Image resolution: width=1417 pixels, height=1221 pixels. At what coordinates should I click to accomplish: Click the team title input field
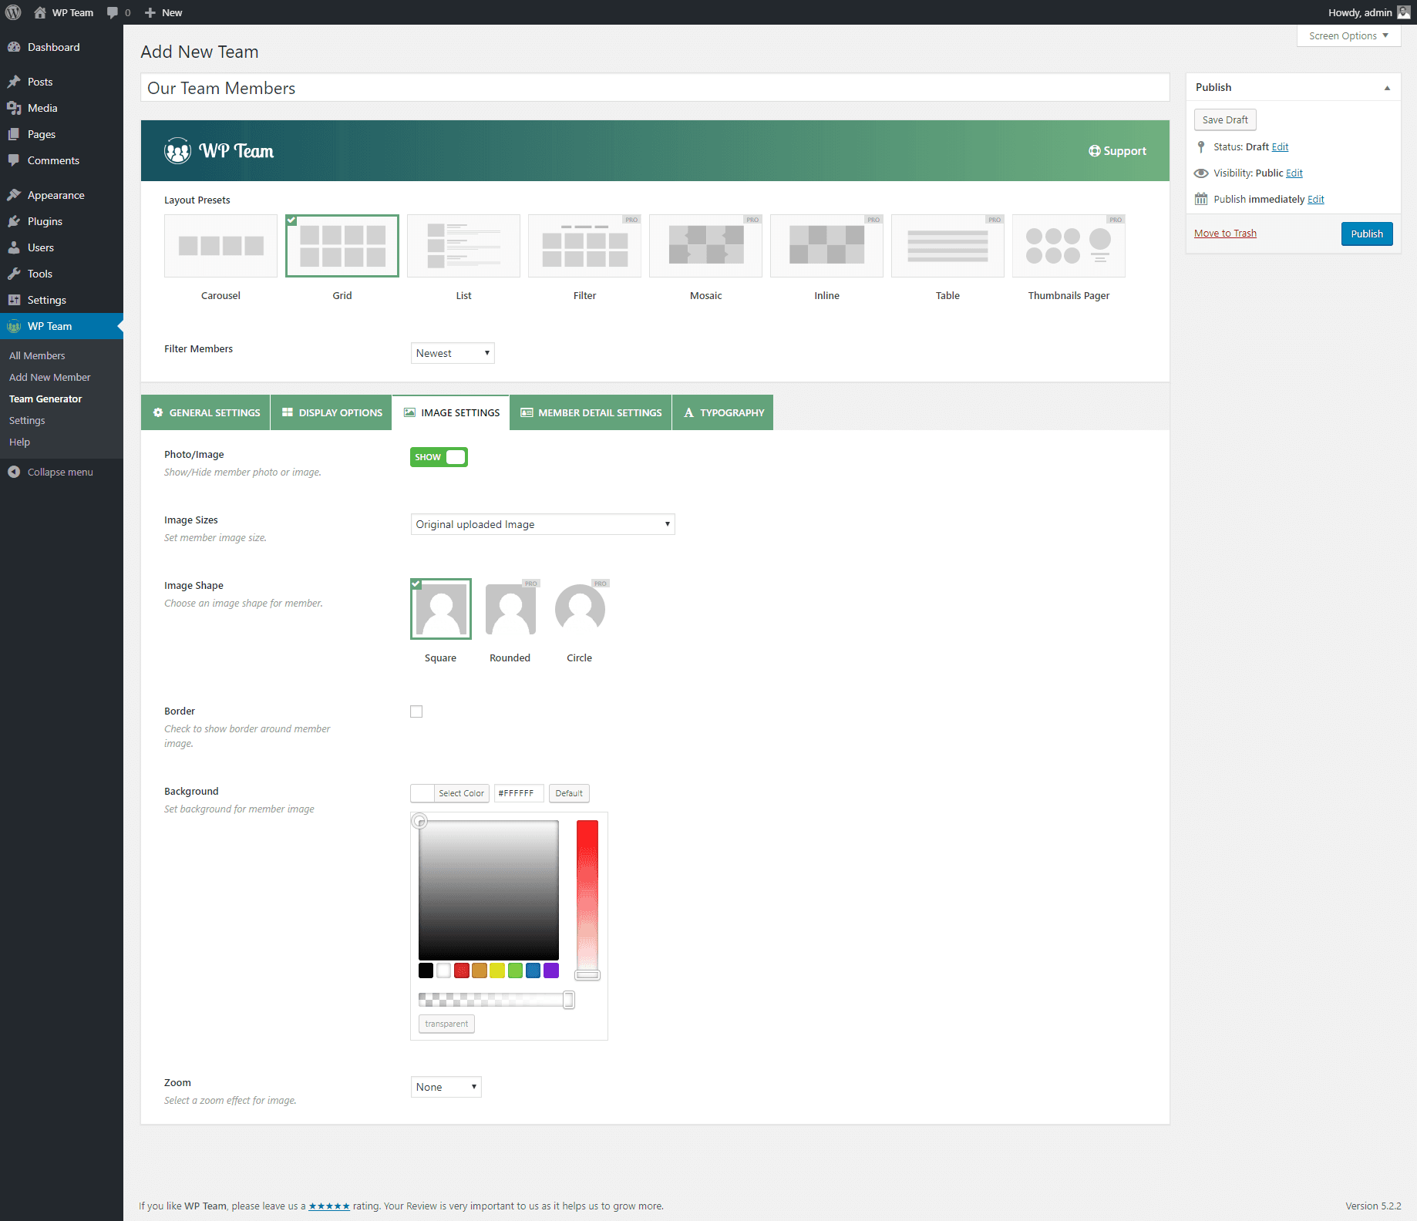[x=655, y=88]
